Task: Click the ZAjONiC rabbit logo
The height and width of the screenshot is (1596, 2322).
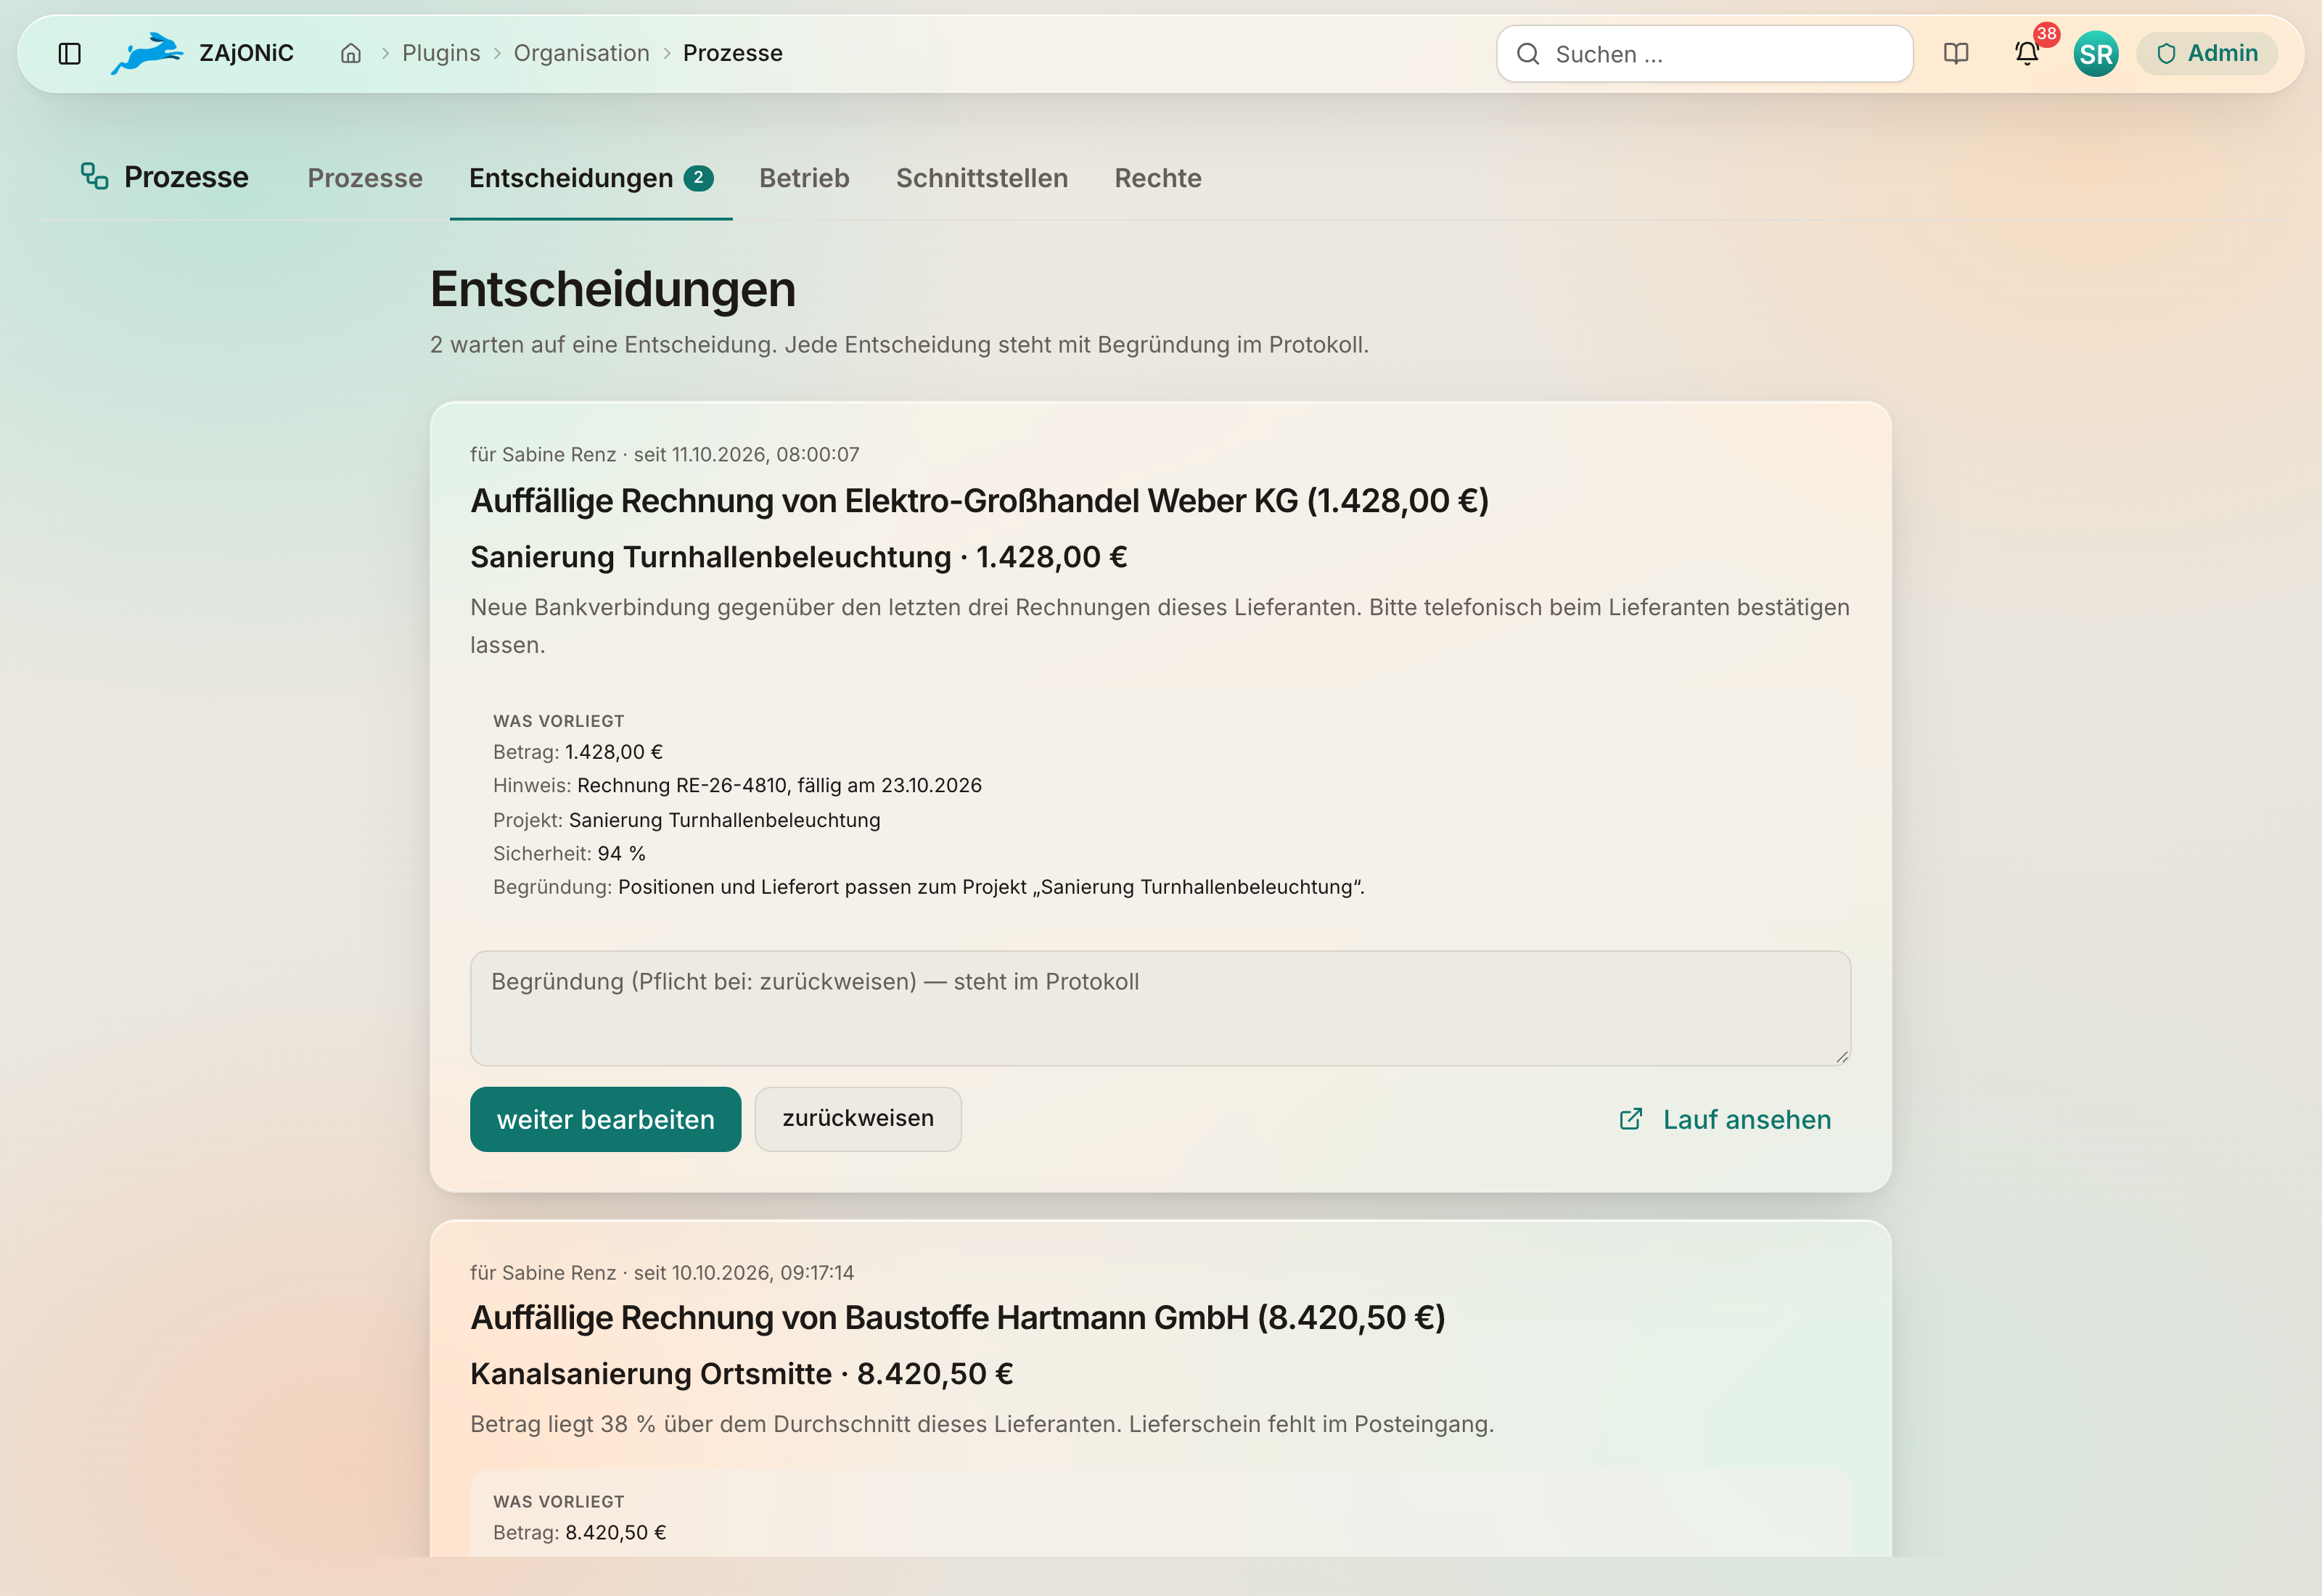Action: [147, 53]
